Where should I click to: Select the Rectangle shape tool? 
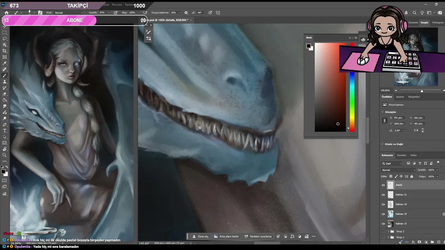point(5,143)
